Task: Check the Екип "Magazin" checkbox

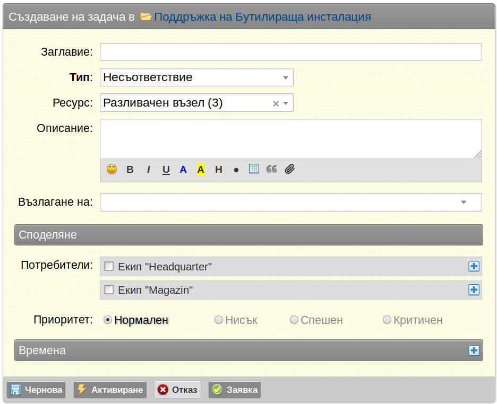Action: 109,290
